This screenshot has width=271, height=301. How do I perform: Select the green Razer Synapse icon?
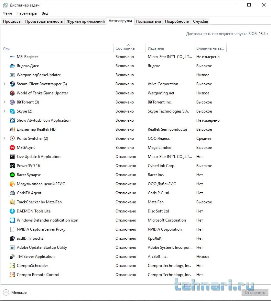point(12,175)
